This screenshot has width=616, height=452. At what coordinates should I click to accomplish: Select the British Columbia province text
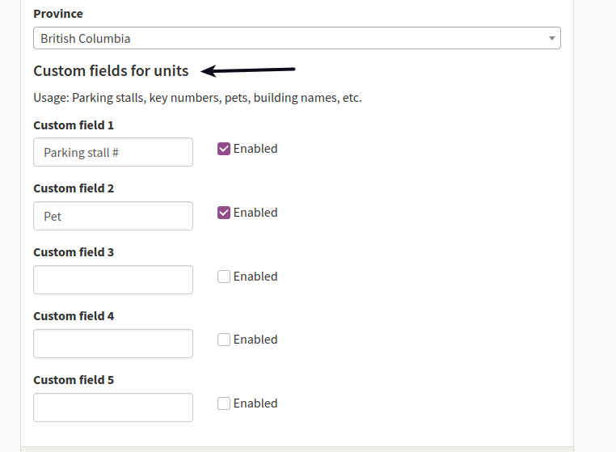point(85,39)
